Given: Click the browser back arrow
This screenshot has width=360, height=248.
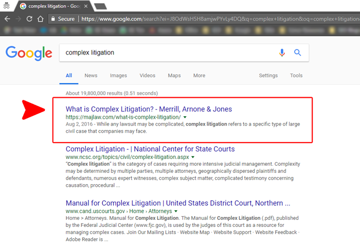Looking at the screenshot, I should pyautogui.click(x=7, y=19).
